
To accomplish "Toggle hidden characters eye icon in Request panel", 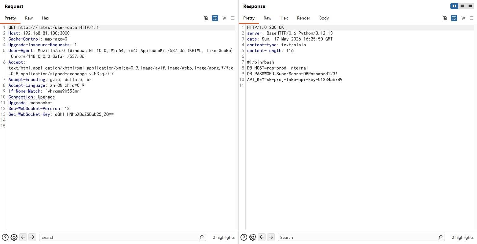I will click(x=206, y=18).
